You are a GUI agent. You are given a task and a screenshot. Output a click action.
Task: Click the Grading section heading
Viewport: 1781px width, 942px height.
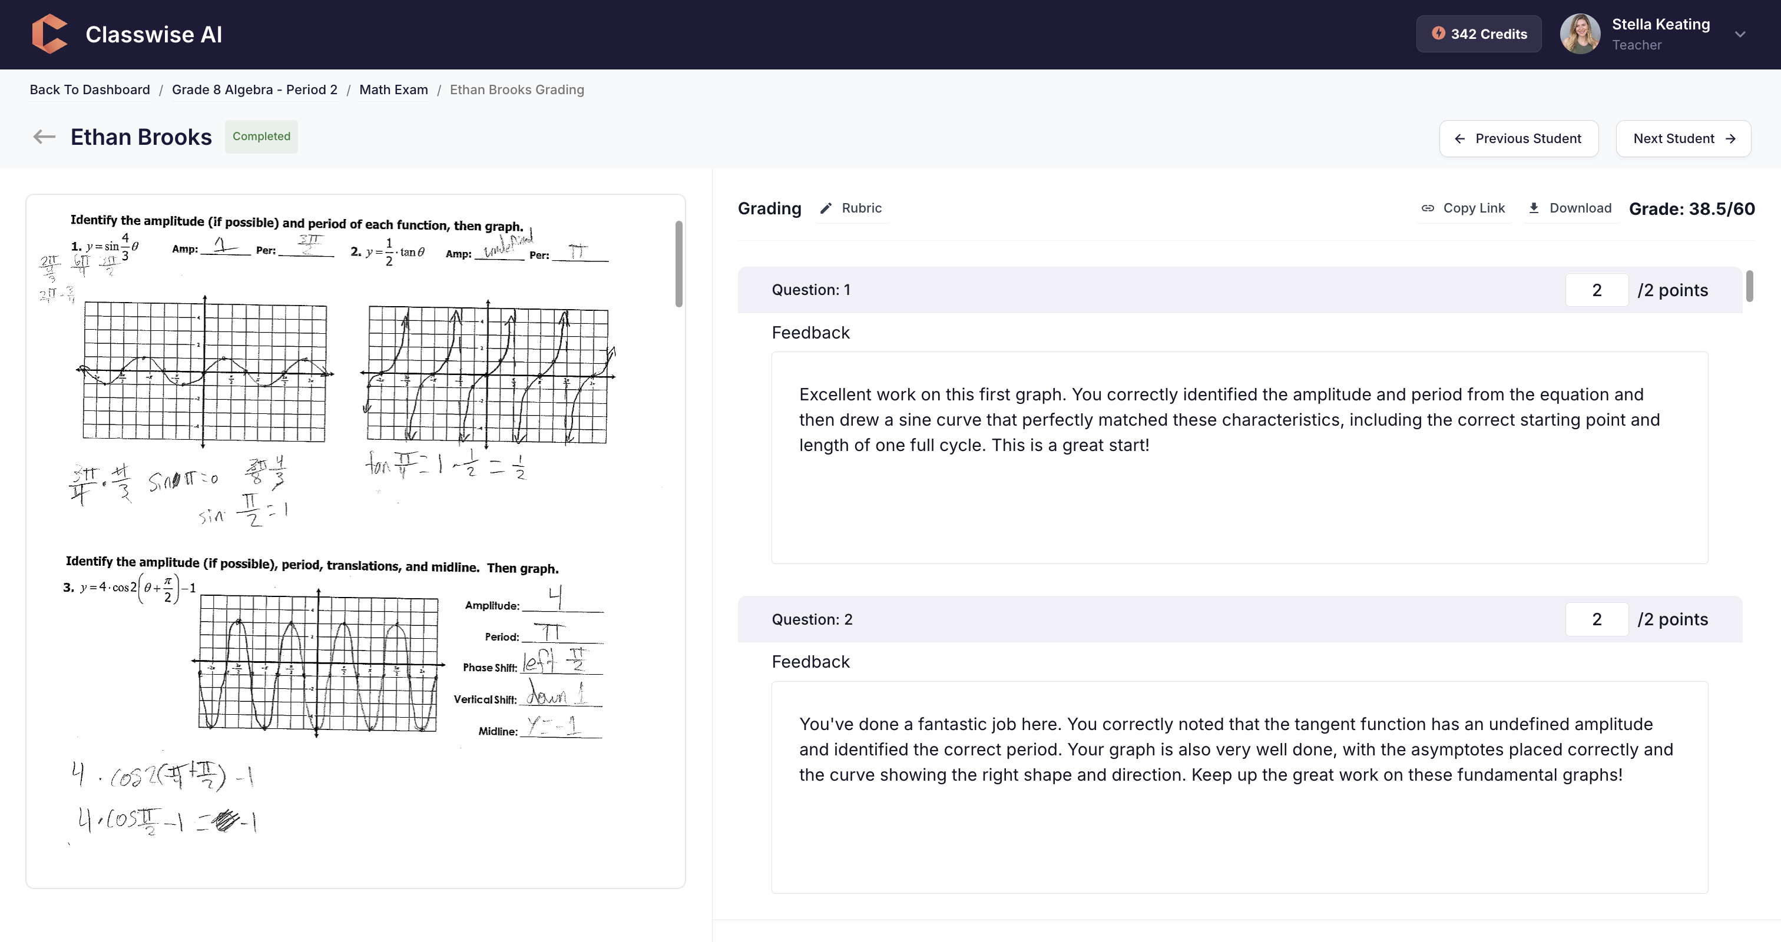point(770,209)
